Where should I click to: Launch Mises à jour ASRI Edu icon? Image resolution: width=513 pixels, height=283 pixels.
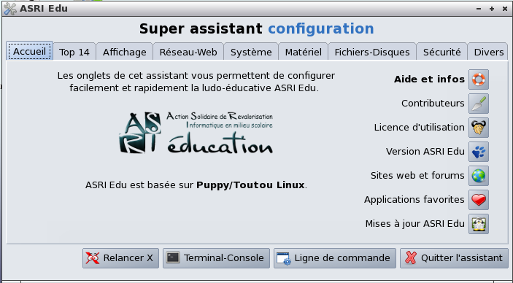pyautogui.click(x=479, y=224)
